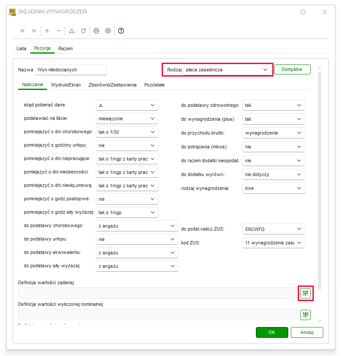Expand do podstawy siły wyższej dropdown
The height and width of the screenshot is (356, 341).
pyautogui.click(x=137, y=266)
